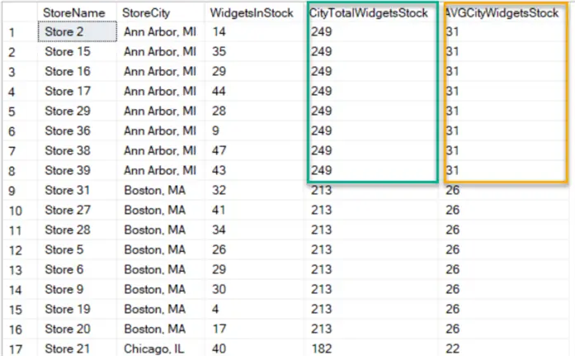Select the Store 27 cell
The image size is (575, 356).
pos(77,210)
